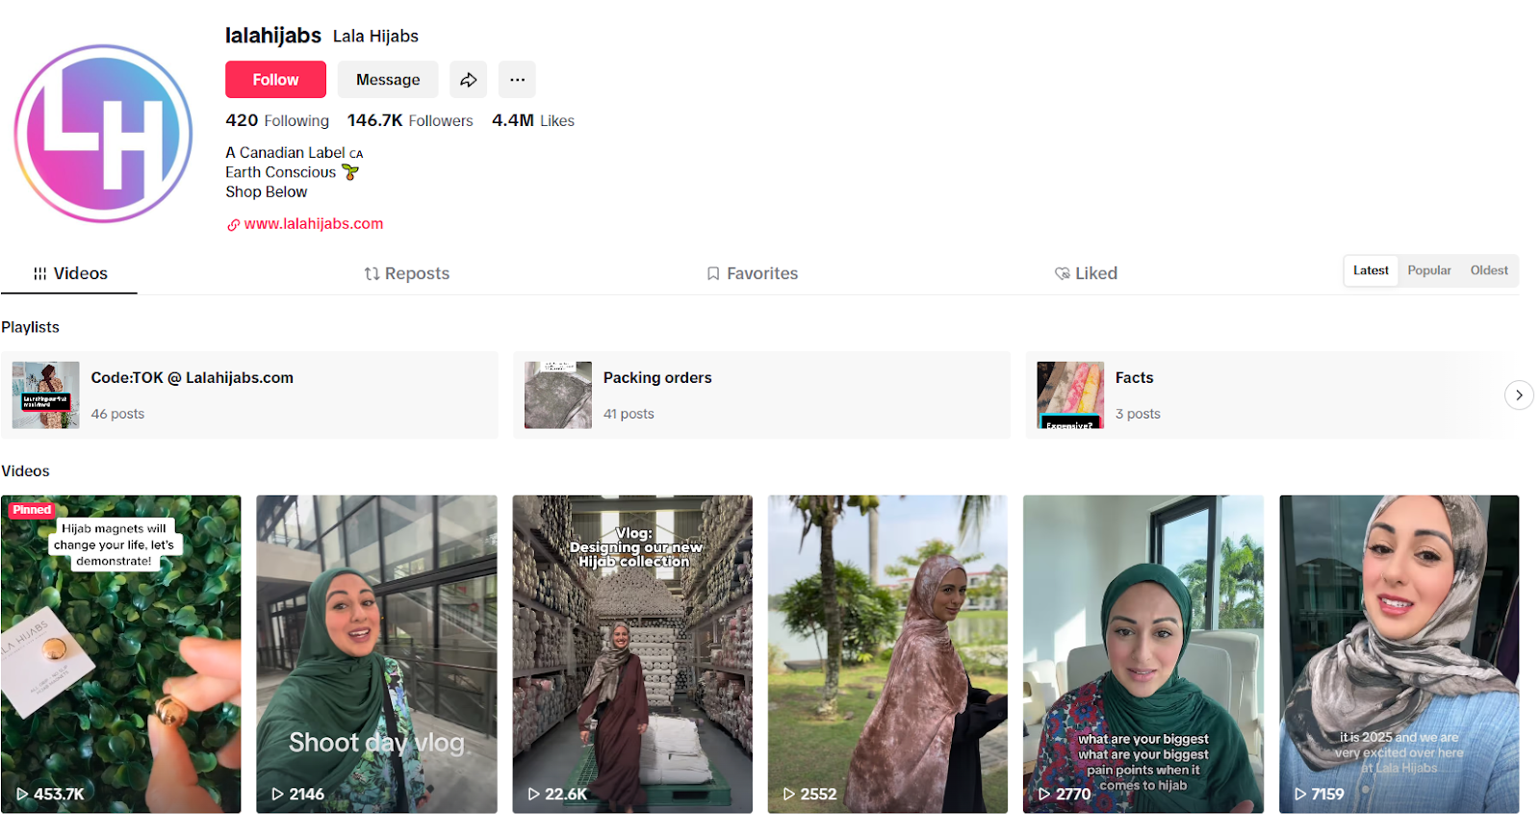Screen dimensions: 1540x836
Task: Click the share arrow icon button
Action: click(x=468, y=80)
